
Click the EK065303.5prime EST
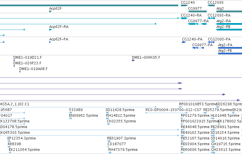[89, 135]
